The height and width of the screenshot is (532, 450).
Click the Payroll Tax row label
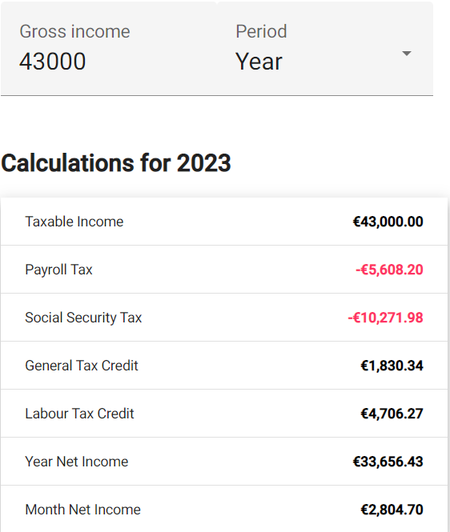(x=58, y=270)
